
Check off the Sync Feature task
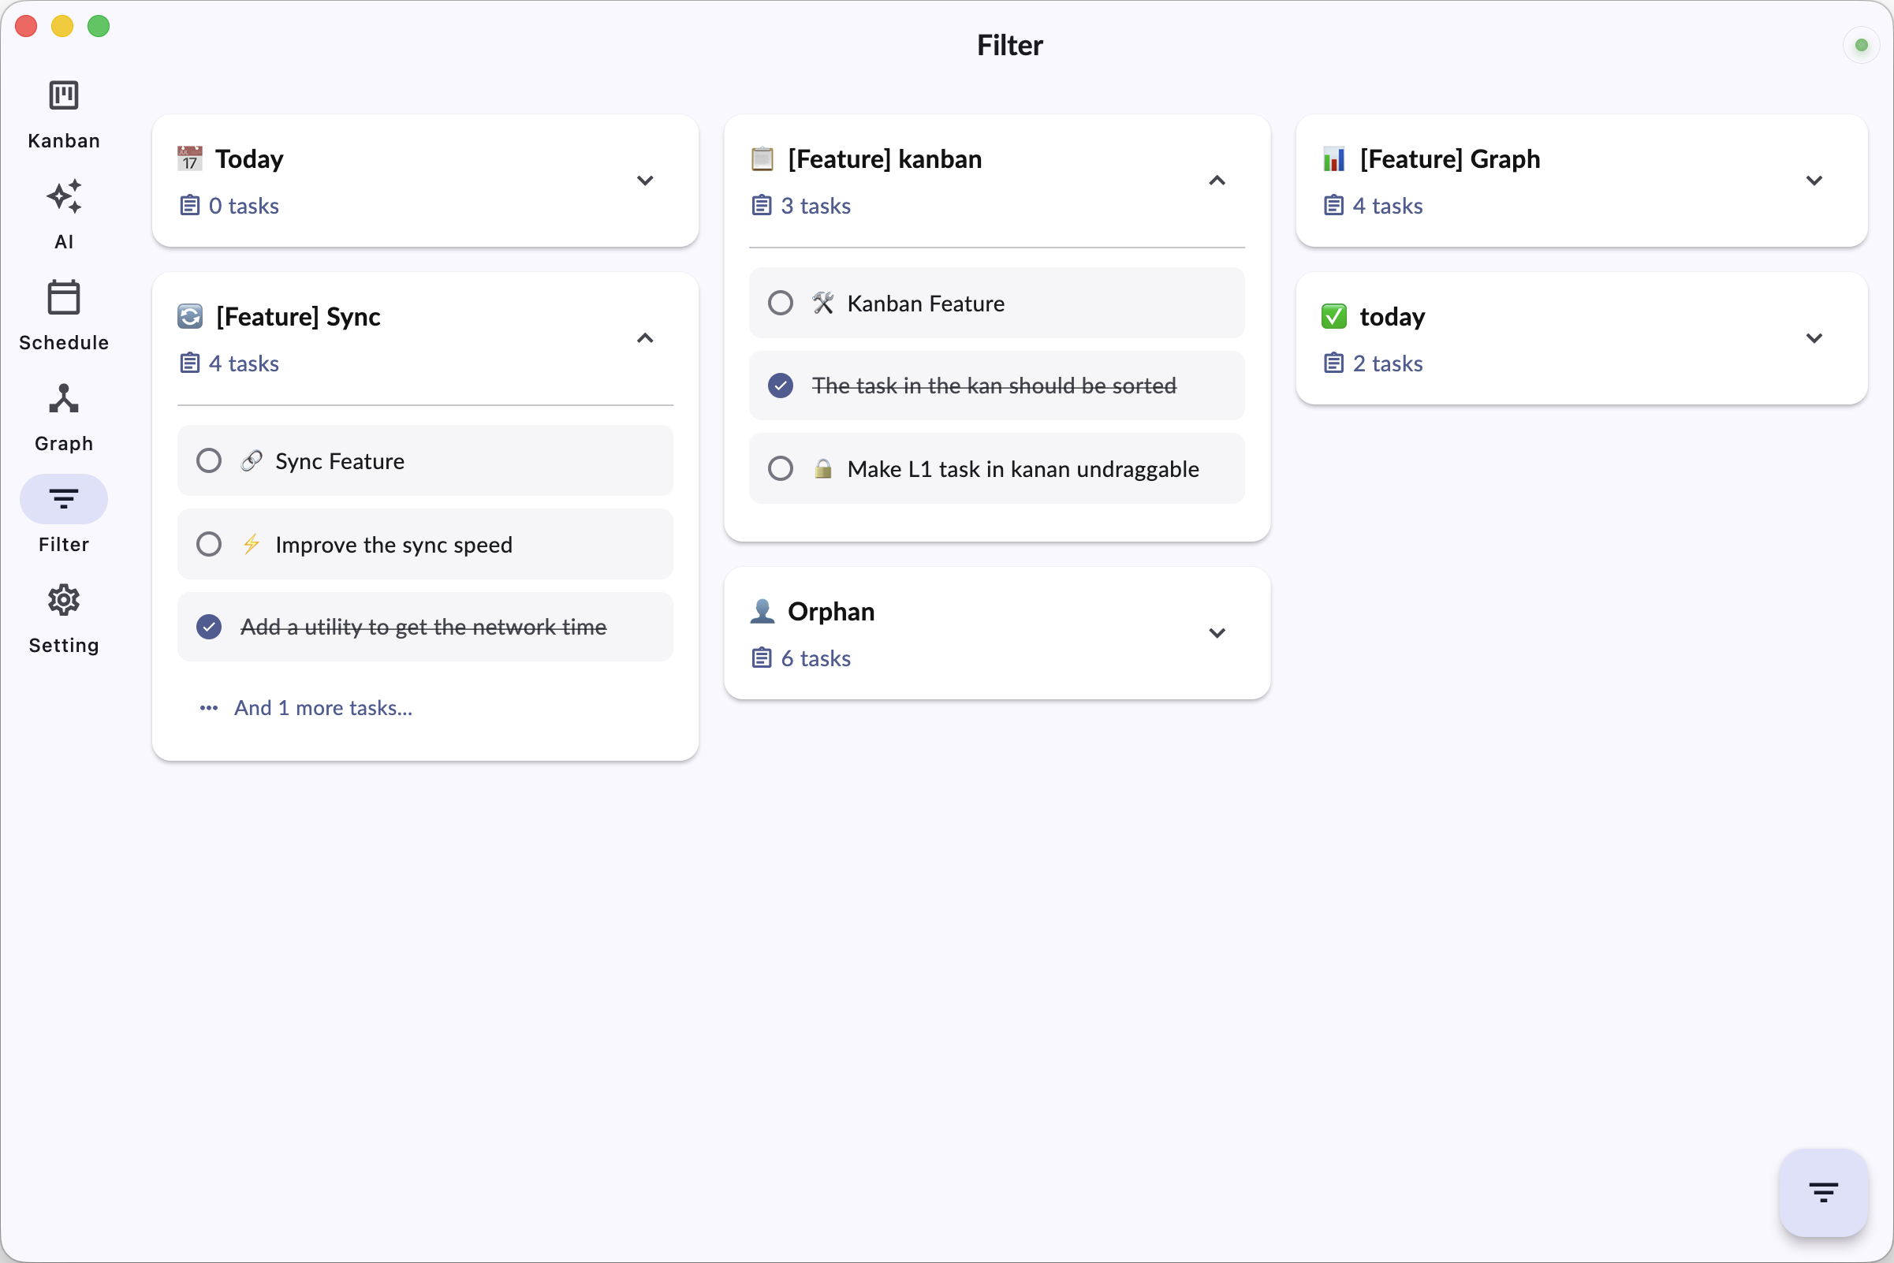pyautogui.click(x=209, y=460)
